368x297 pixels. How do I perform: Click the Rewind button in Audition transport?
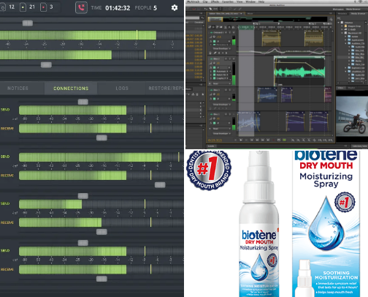pos(257,140)
